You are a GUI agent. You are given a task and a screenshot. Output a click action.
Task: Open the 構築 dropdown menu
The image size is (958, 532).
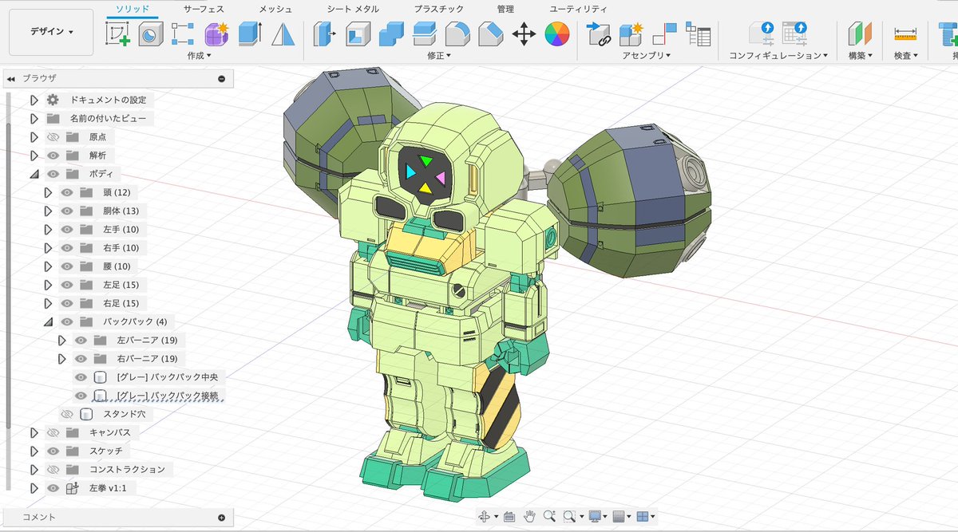(x=860, y=56)
